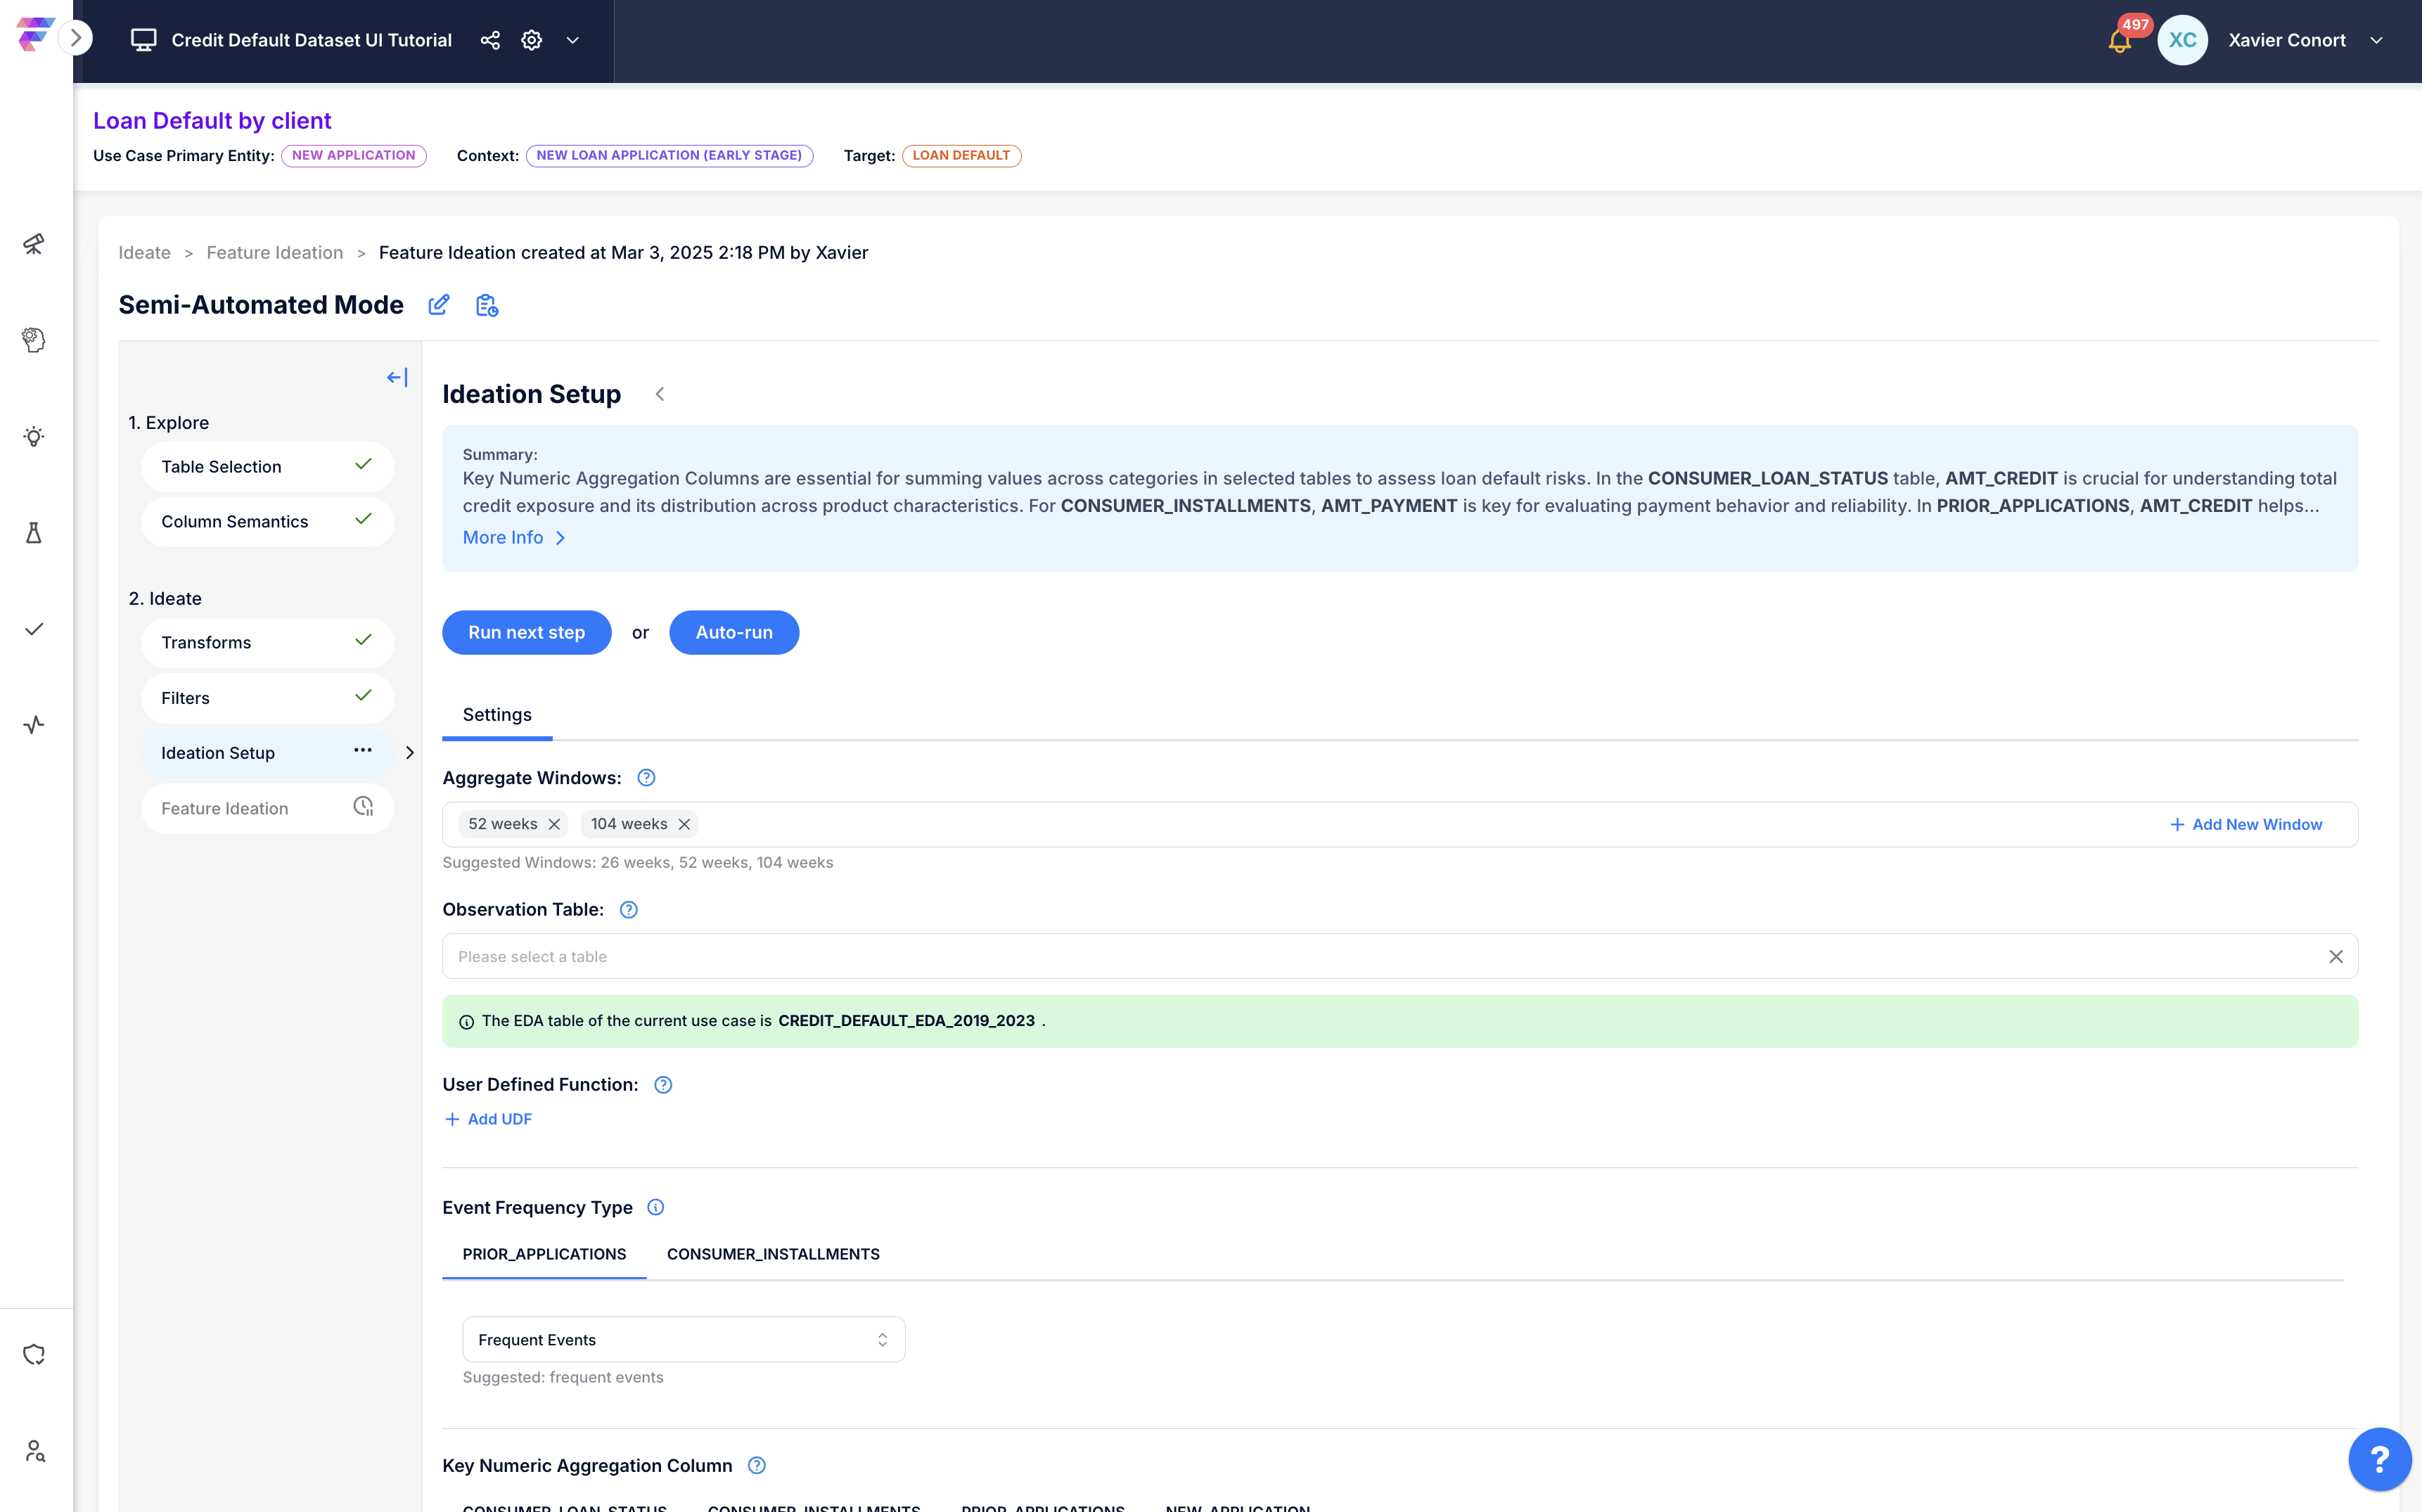Expand the Xavier Conort account menu
The width and height of the screenshot is (2422, 1512).
(x=2377, y=40)
